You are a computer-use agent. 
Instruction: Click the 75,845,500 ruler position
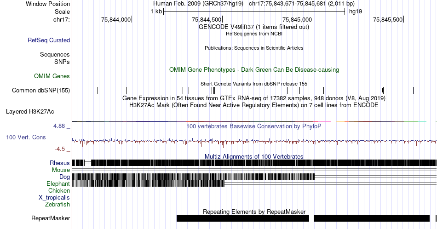pos(388,19)
